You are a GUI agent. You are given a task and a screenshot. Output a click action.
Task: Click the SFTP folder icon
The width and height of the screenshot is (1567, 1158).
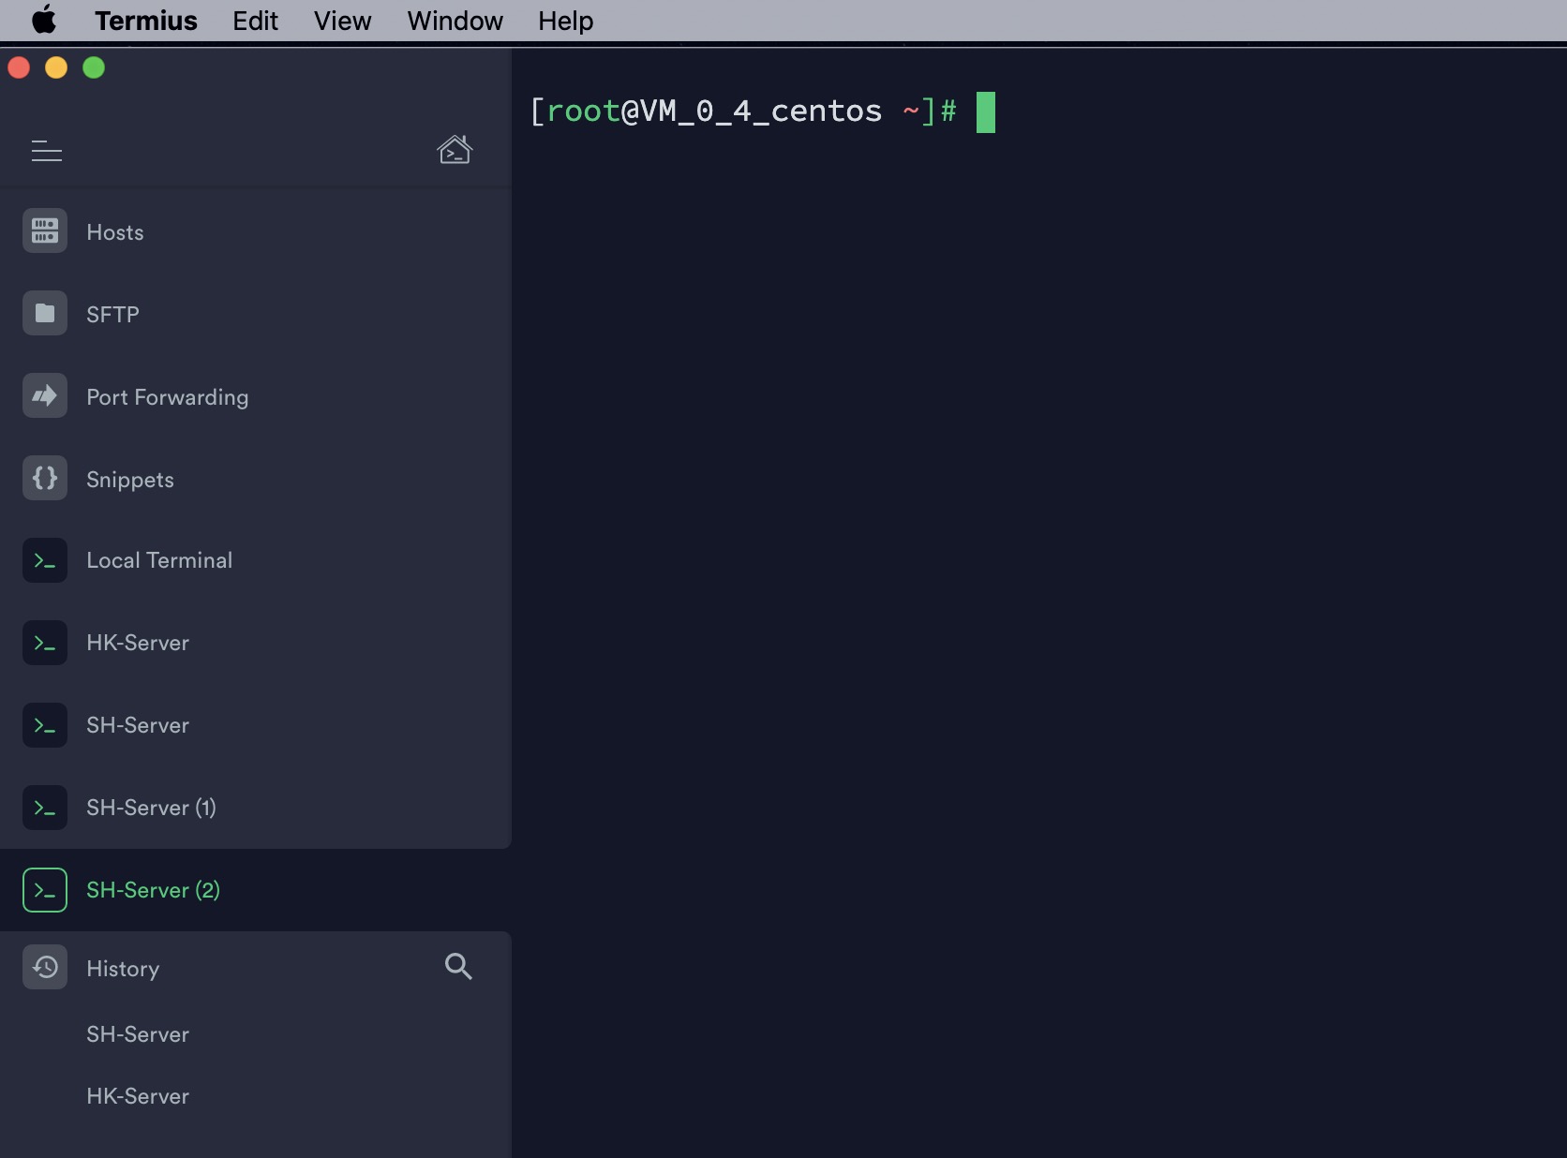coord(45,313)
